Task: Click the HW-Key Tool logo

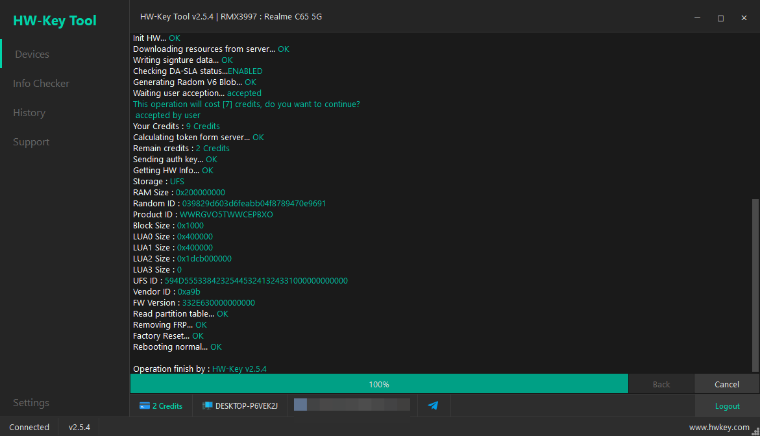Action: (x=55, y=20)
